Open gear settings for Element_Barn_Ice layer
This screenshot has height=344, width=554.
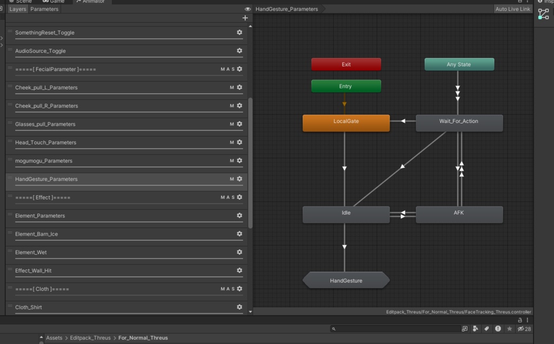click(x=240, y=234)
